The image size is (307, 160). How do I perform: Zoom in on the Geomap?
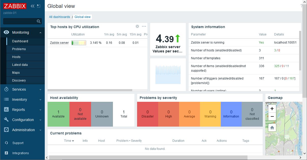(272, 109)
